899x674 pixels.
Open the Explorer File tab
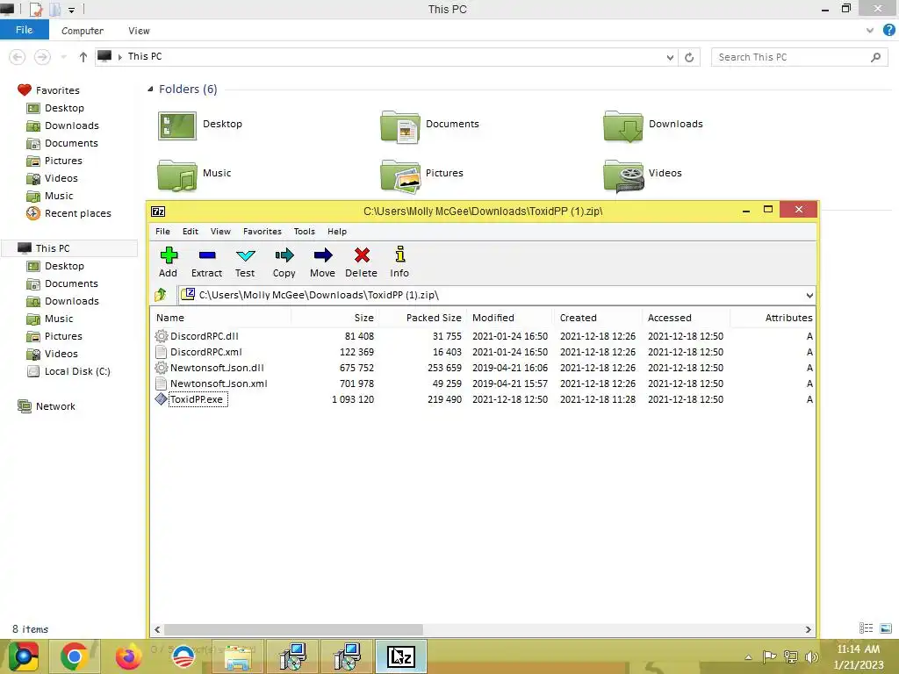tap(24, 30)
